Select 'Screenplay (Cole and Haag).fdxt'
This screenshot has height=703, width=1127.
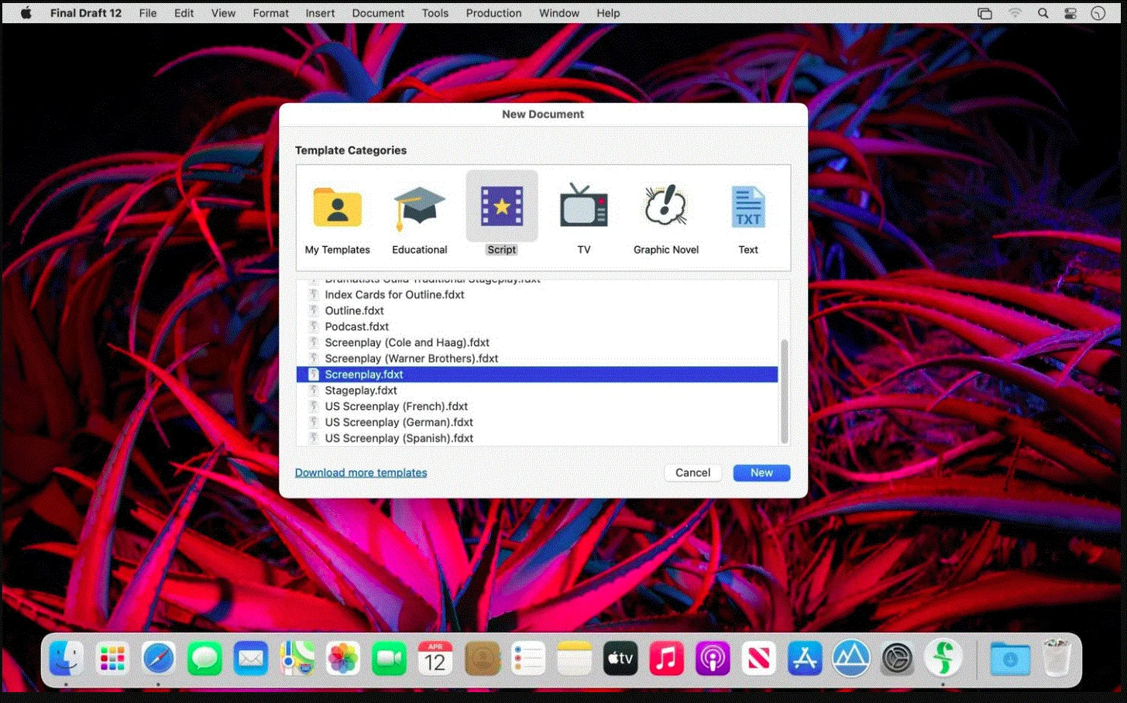pos(537,342)
